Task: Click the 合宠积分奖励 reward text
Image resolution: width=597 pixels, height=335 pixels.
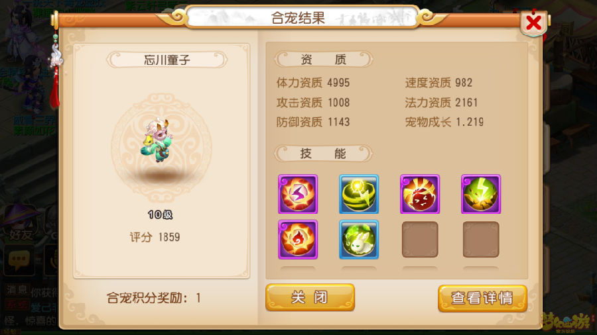Action: [x=154, y=298]
